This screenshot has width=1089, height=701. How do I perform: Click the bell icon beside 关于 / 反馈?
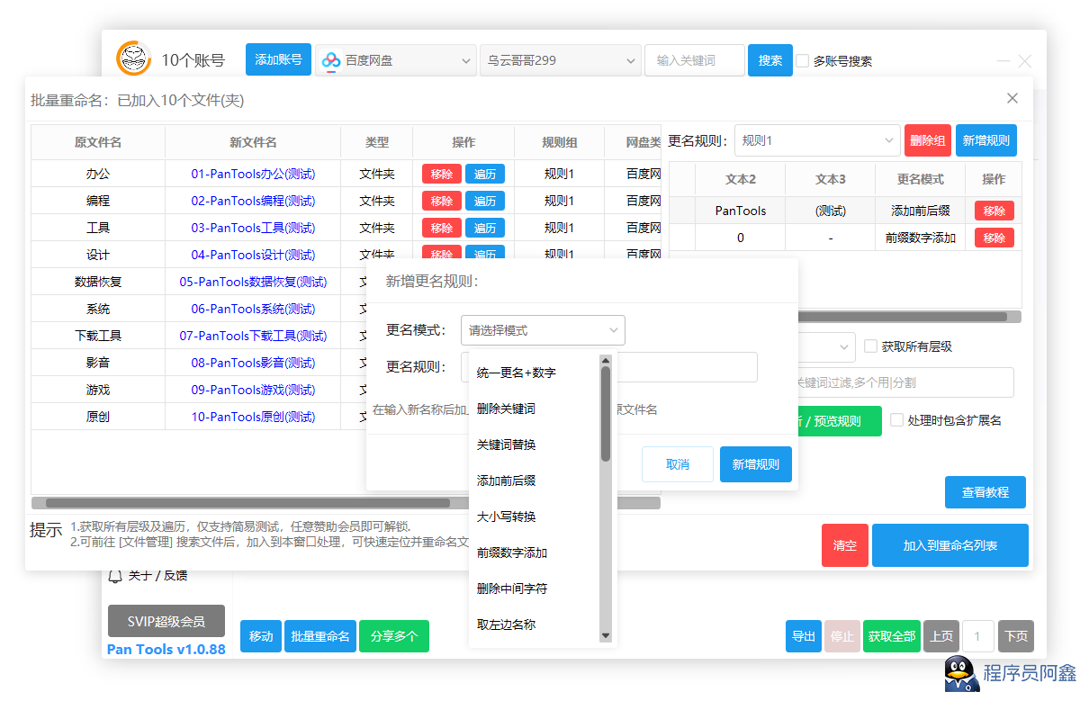tap(115, 577)
